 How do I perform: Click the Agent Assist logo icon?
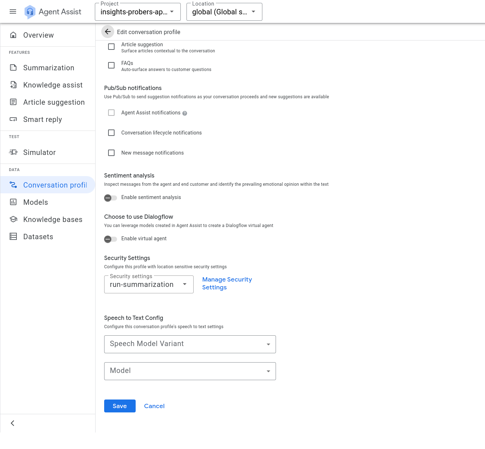[x=30, y=12]
